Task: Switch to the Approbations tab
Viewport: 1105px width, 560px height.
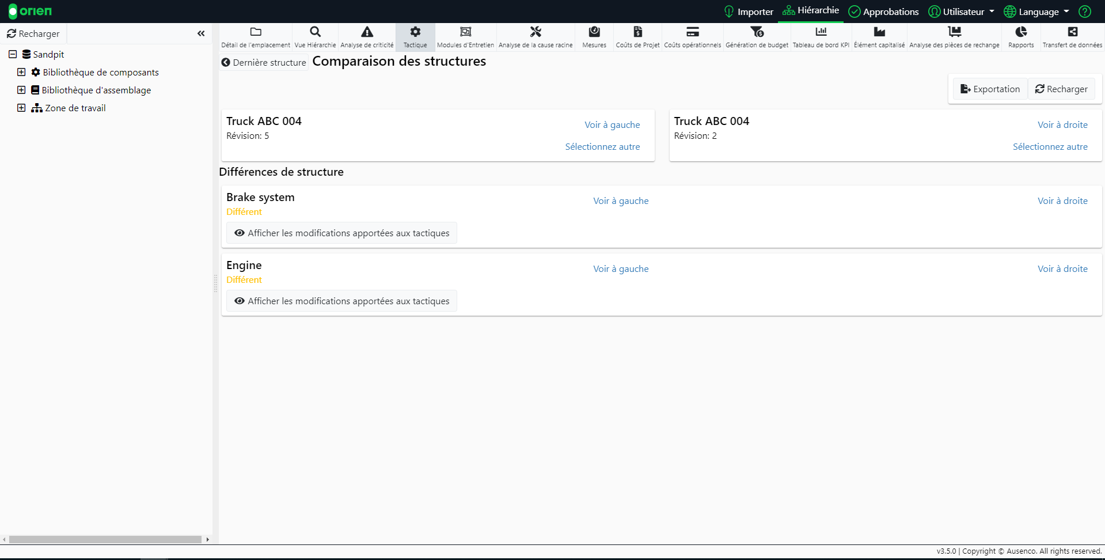Action: [884, 12]
